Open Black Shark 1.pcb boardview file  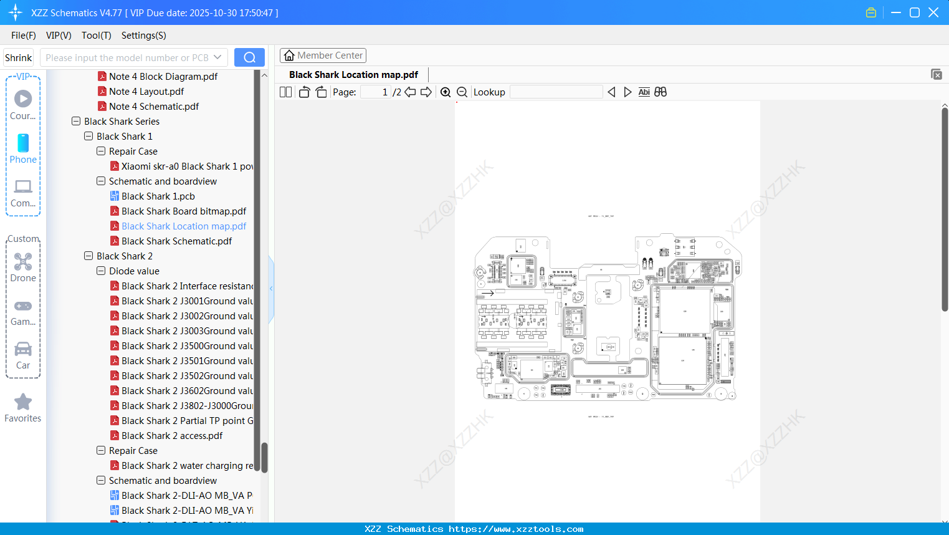point(158,196)
